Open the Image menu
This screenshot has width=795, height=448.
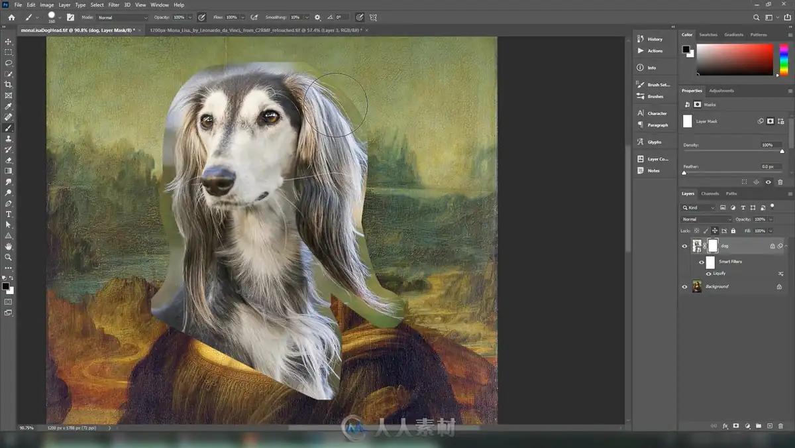point(46,5)
